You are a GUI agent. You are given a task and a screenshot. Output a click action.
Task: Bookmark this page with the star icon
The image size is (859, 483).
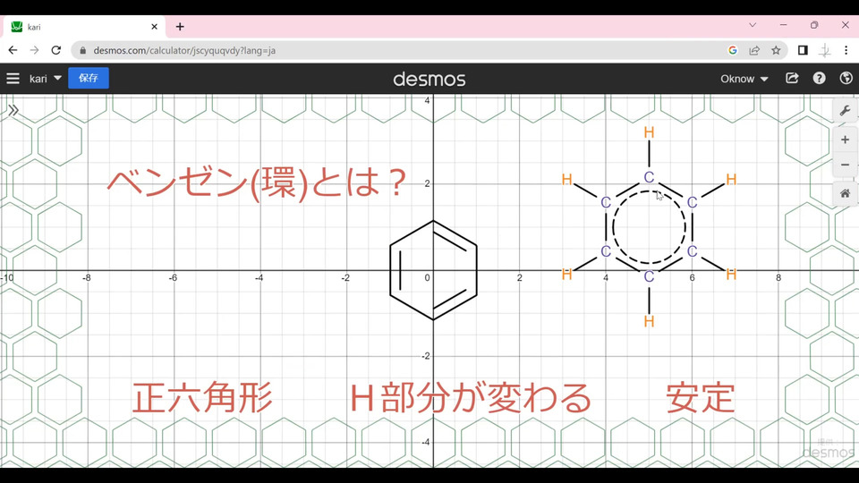pyautogui.click(x=776, y=50)
